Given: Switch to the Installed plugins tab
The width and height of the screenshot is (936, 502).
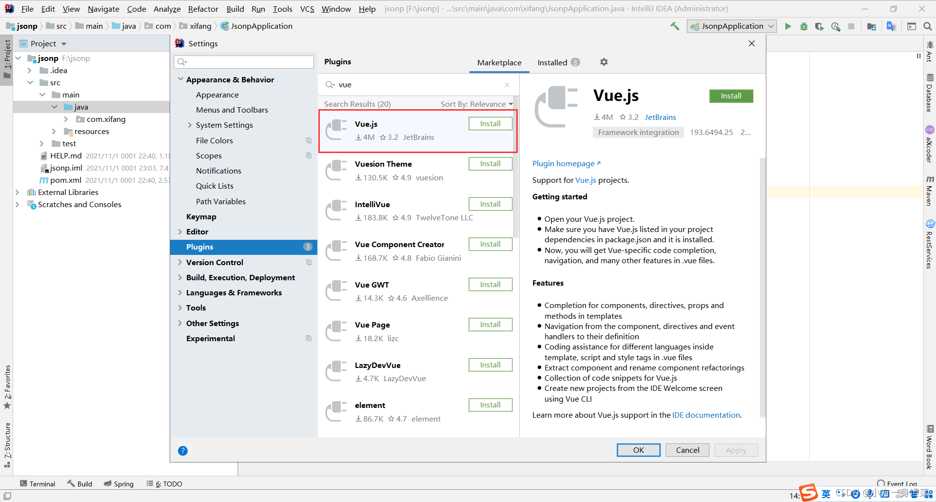Looking at the screenshot, I should [559, 62].
